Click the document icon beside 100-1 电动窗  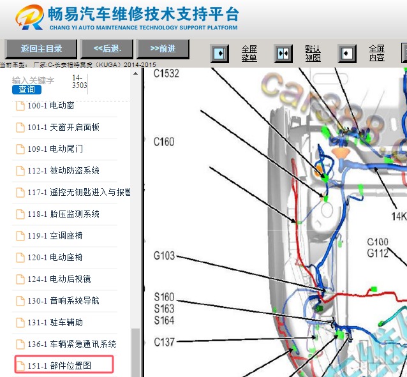(x=20, y=106)
